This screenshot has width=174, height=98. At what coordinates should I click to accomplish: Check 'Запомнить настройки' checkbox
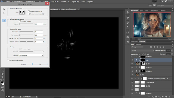point(8,60)
